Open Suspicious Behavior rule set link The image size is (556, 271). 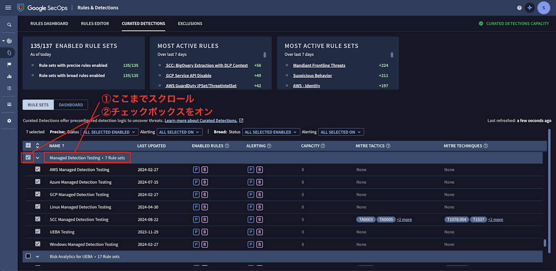tap(312, 76)
